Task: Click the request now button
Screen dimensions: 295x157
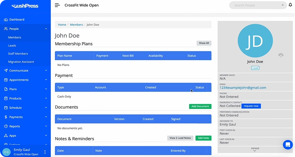Action: (251, 106)
